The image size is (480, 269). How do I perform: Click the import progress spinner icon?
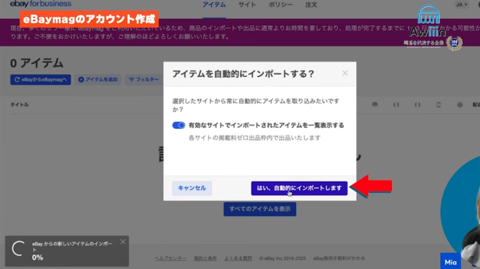point(20,249)
